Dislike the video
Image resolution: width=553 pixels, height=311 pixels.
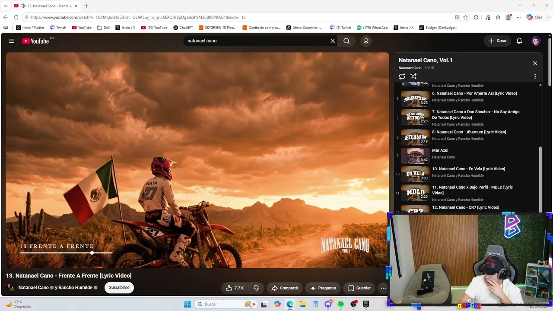(x=256, y=288)
